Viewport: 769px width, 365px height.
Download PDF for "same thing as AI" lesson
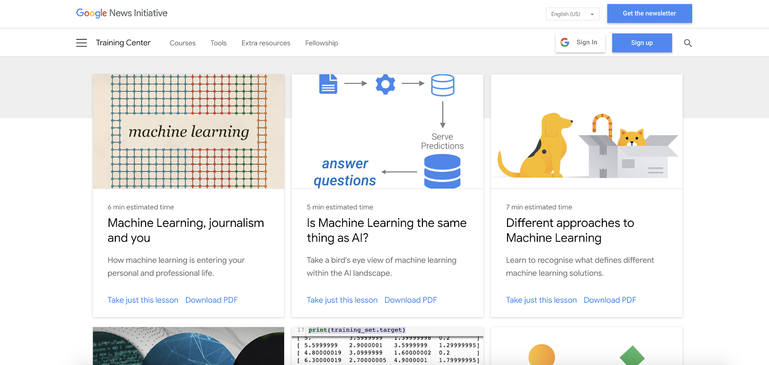click(410, 300)
